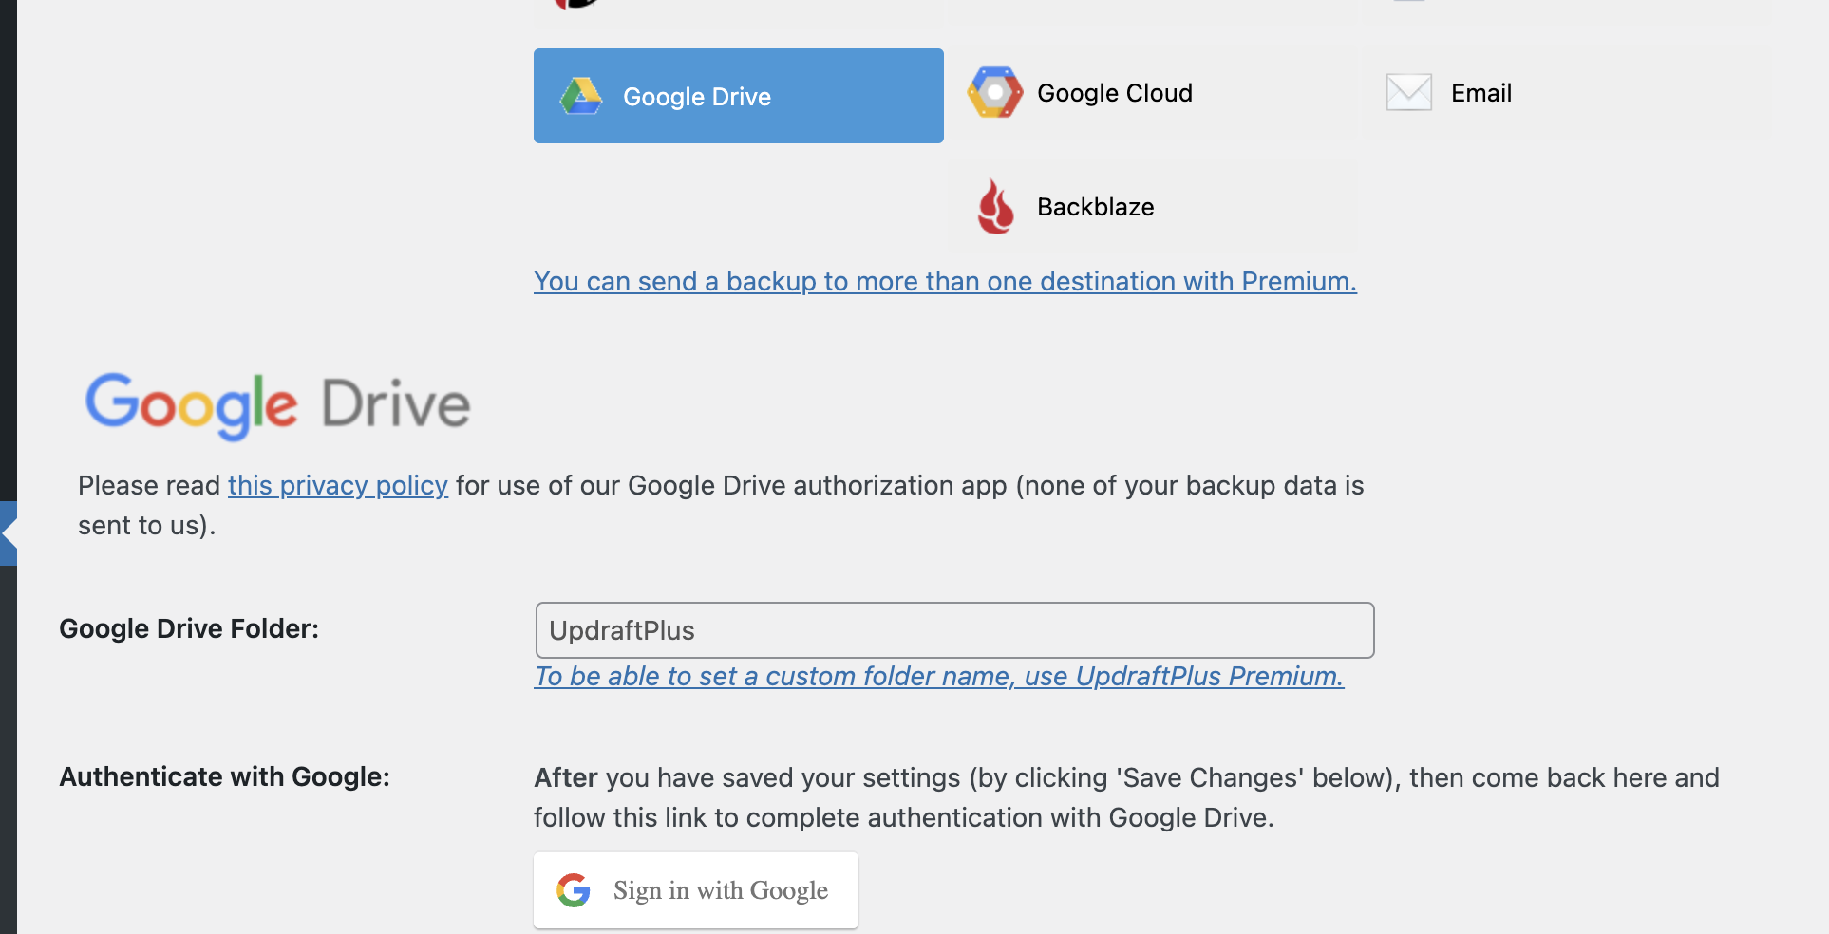
Task: Select the Google Drive storage option
Action: [x=738, y=96]
